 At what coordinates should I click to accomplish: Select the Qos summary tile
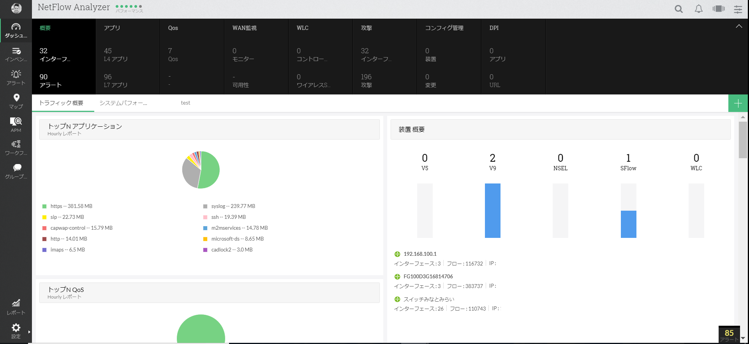[x=192, y=56]
